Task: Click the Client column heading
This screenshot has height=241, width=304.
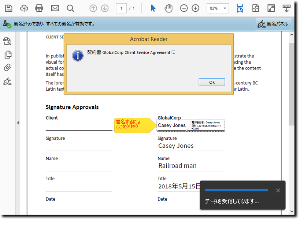Action: 52,118
